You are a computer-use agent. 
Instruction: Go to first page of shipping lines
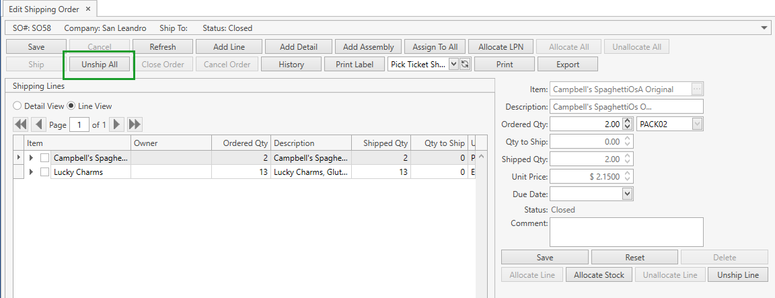(21, 124)
